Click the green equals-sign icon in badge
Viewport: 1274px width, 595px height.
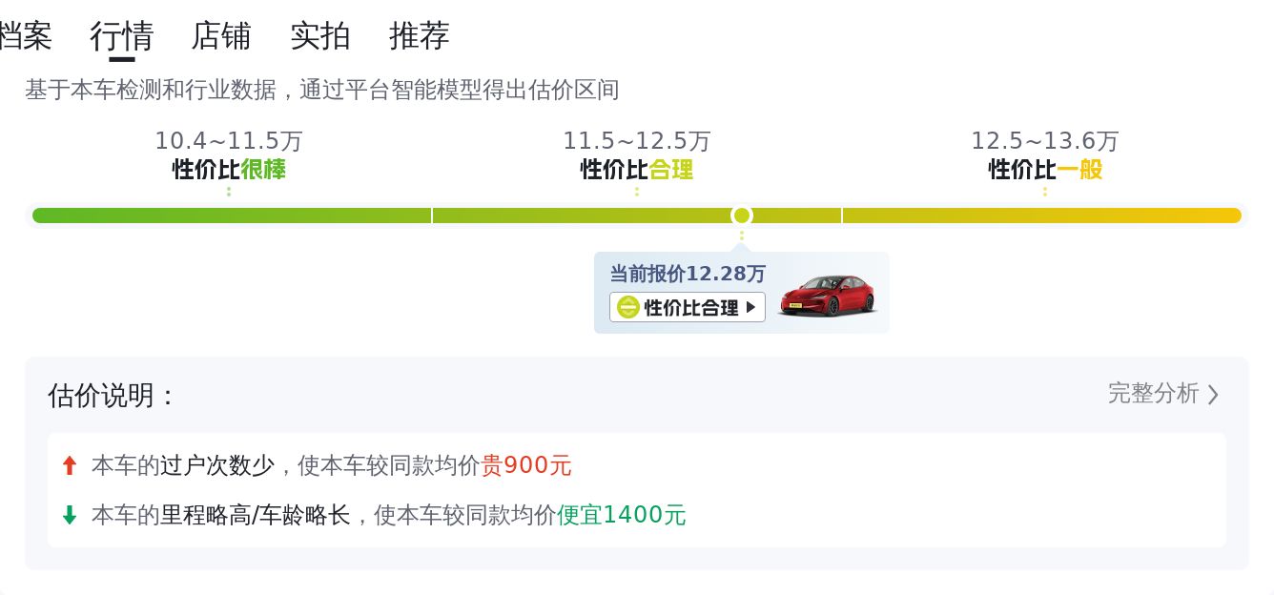628,307
